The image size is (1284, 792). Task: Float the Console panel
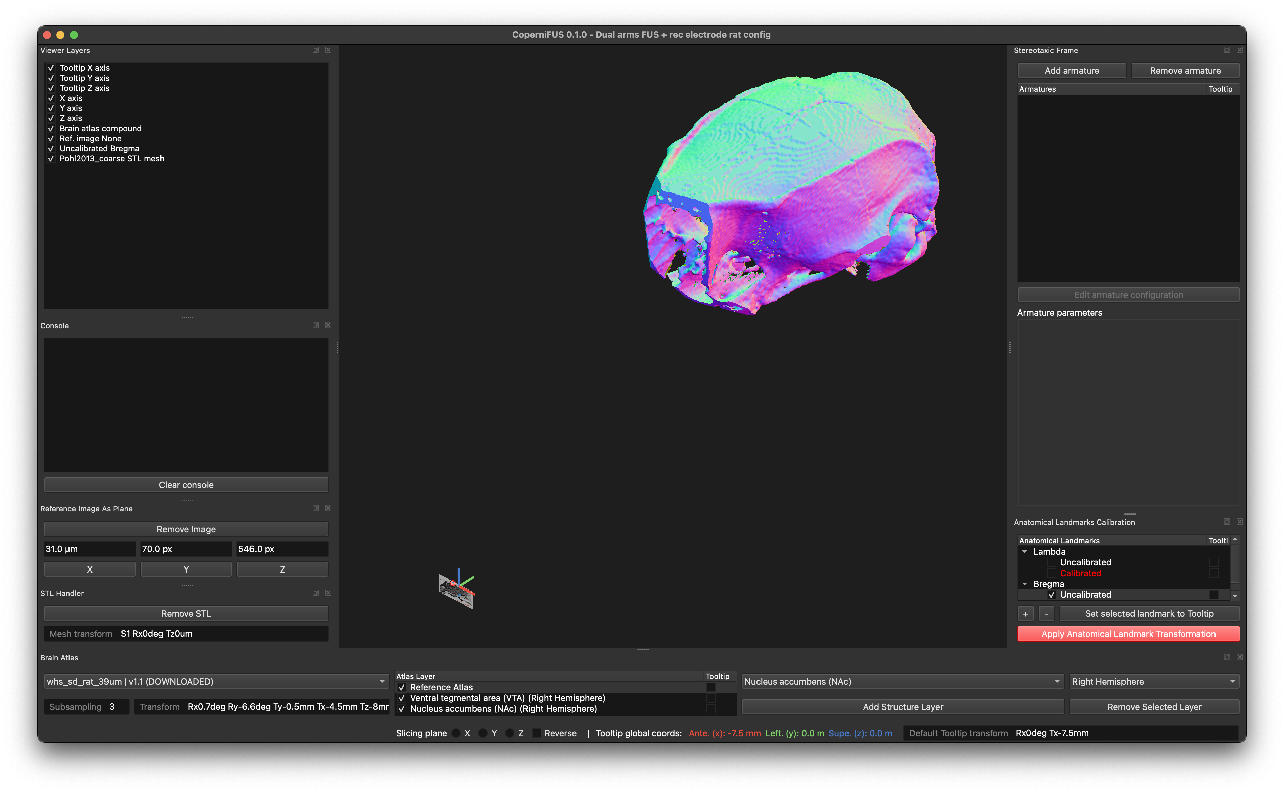pos(316,325)
